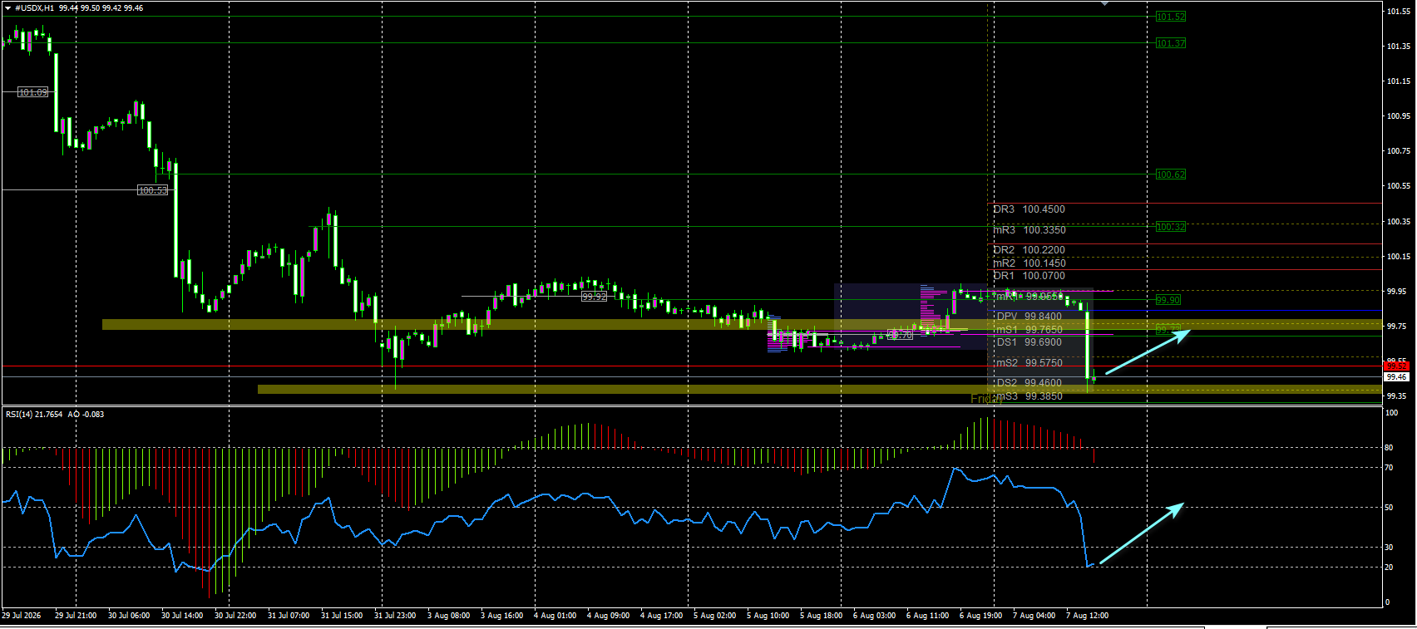
Task: Select the mR3 100.3350 pivot label
Action: point(1029,230)
